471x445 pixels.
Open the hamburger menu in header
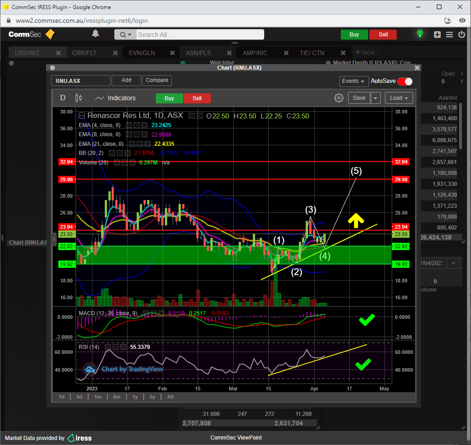450,35
